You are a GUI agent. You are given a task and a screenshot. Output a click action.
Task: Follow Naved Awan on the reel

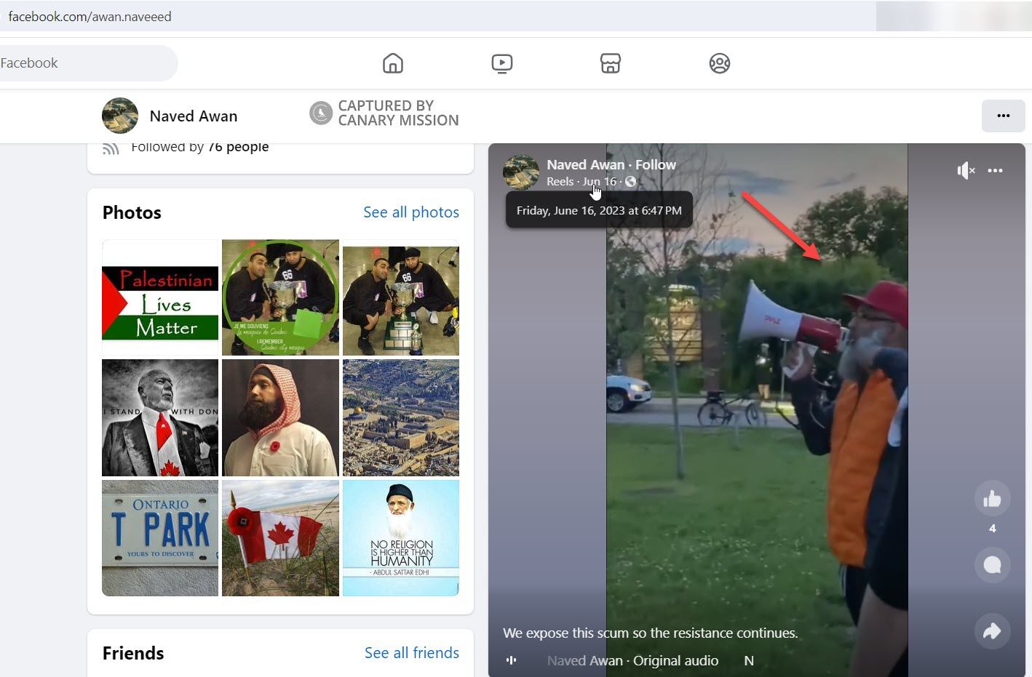[655, 165]
